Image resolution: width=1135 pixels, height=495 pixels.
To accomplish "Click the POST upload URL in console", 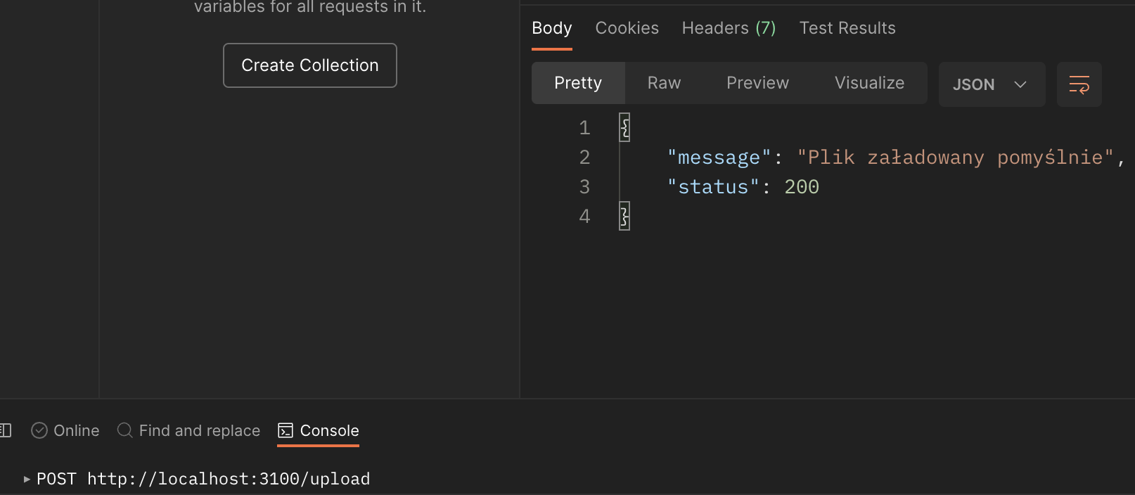I will pyautogui.click(x=229, y=480).
